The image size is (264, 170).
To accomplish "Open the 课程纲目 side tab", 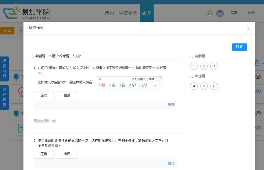I will [4, 69].
